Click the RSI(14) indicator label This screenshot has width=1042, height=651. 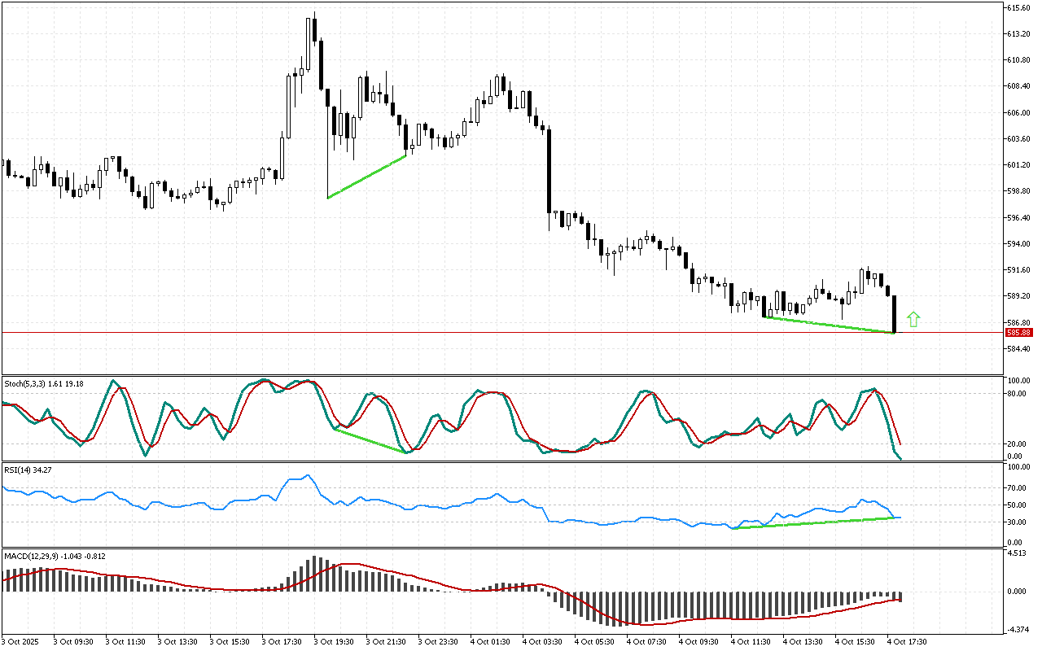[x=26, y=470]
